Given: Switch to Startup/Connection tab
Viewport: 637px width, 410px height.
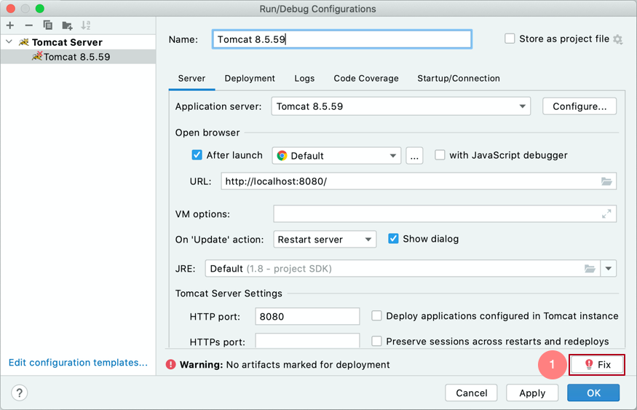Looking at the screenshot, I should click(x=459, y=79).
